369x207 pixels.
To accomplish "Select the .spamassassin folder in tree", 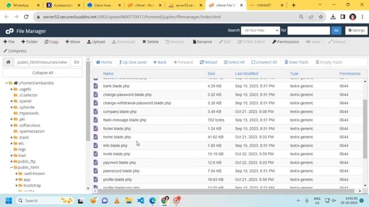I will [x=31, y=131].
